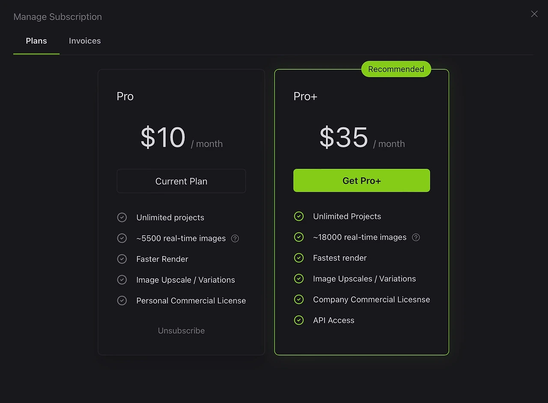Switch to the Invoices tab
548x403 pixels.
(85, 41)
